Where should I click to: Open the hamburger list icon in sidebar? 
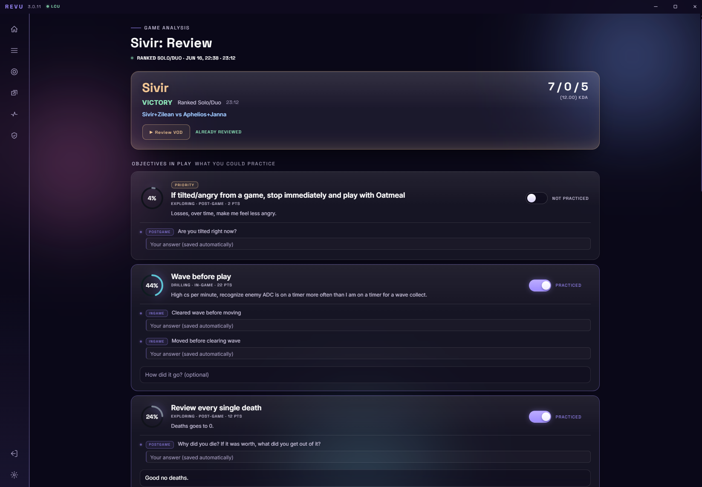[14, 50]
